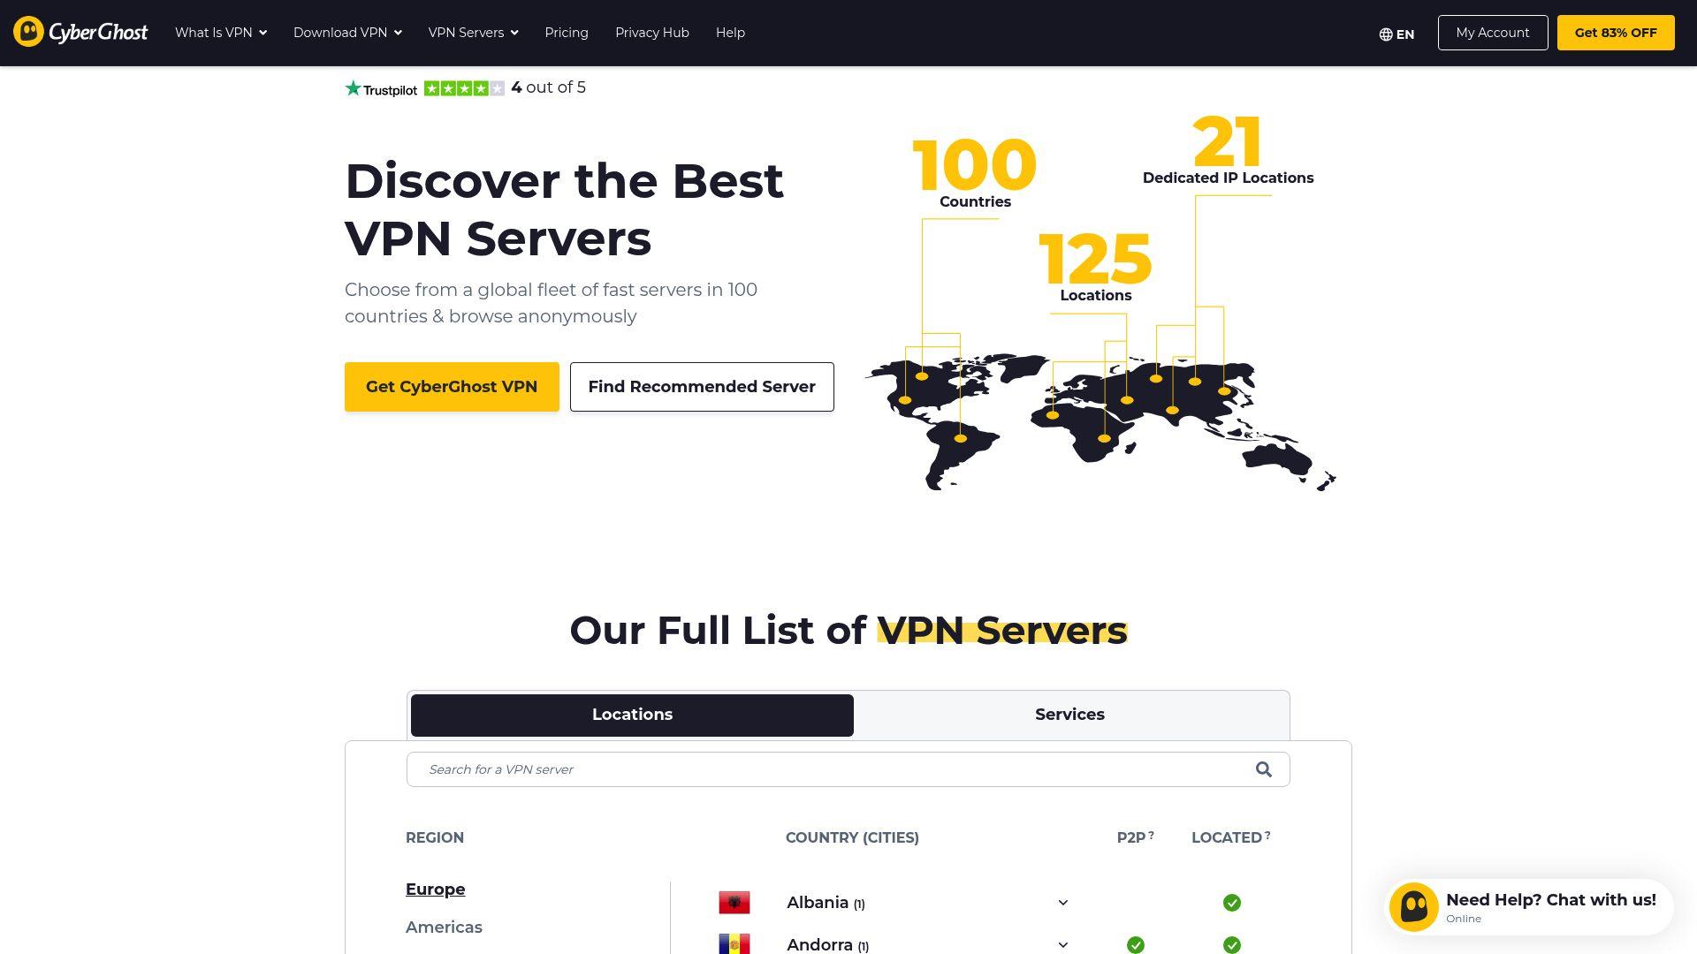Image resolution: width=1697 pixels, height=954 pixels.
Task: Click the Andorra flag icon
Action: (x=734, y=943)
